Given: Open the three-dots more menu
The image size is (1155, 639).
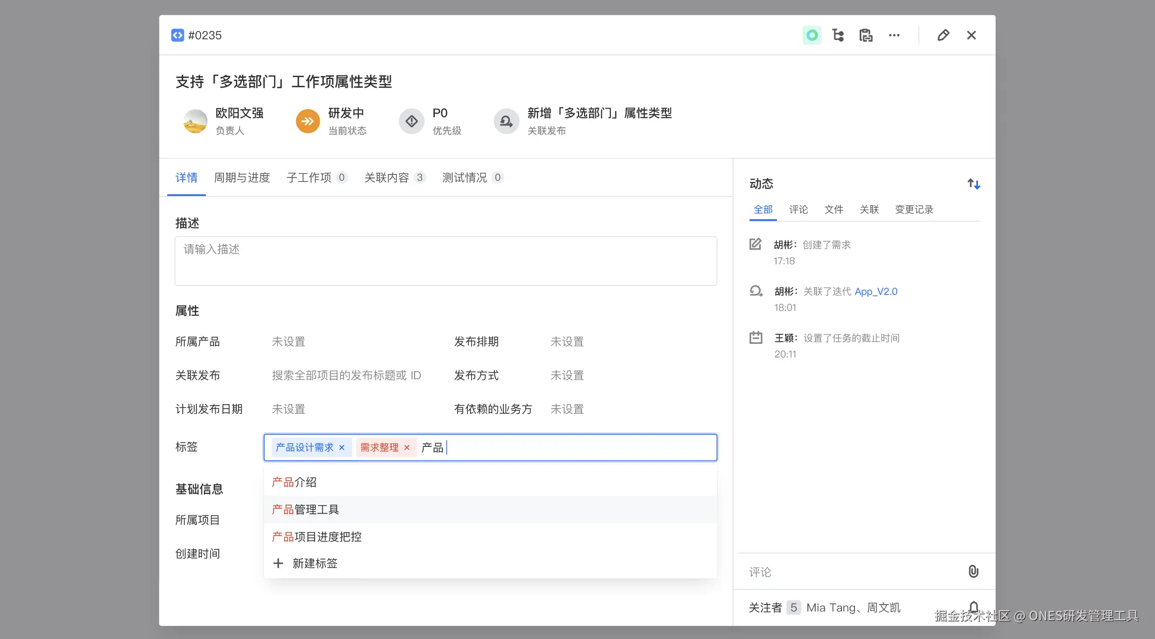Looking at the screenshot, I should click(894, 35).
